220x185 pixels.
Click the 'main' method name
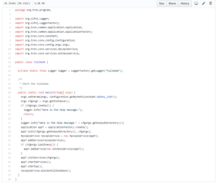coord(48,93)
